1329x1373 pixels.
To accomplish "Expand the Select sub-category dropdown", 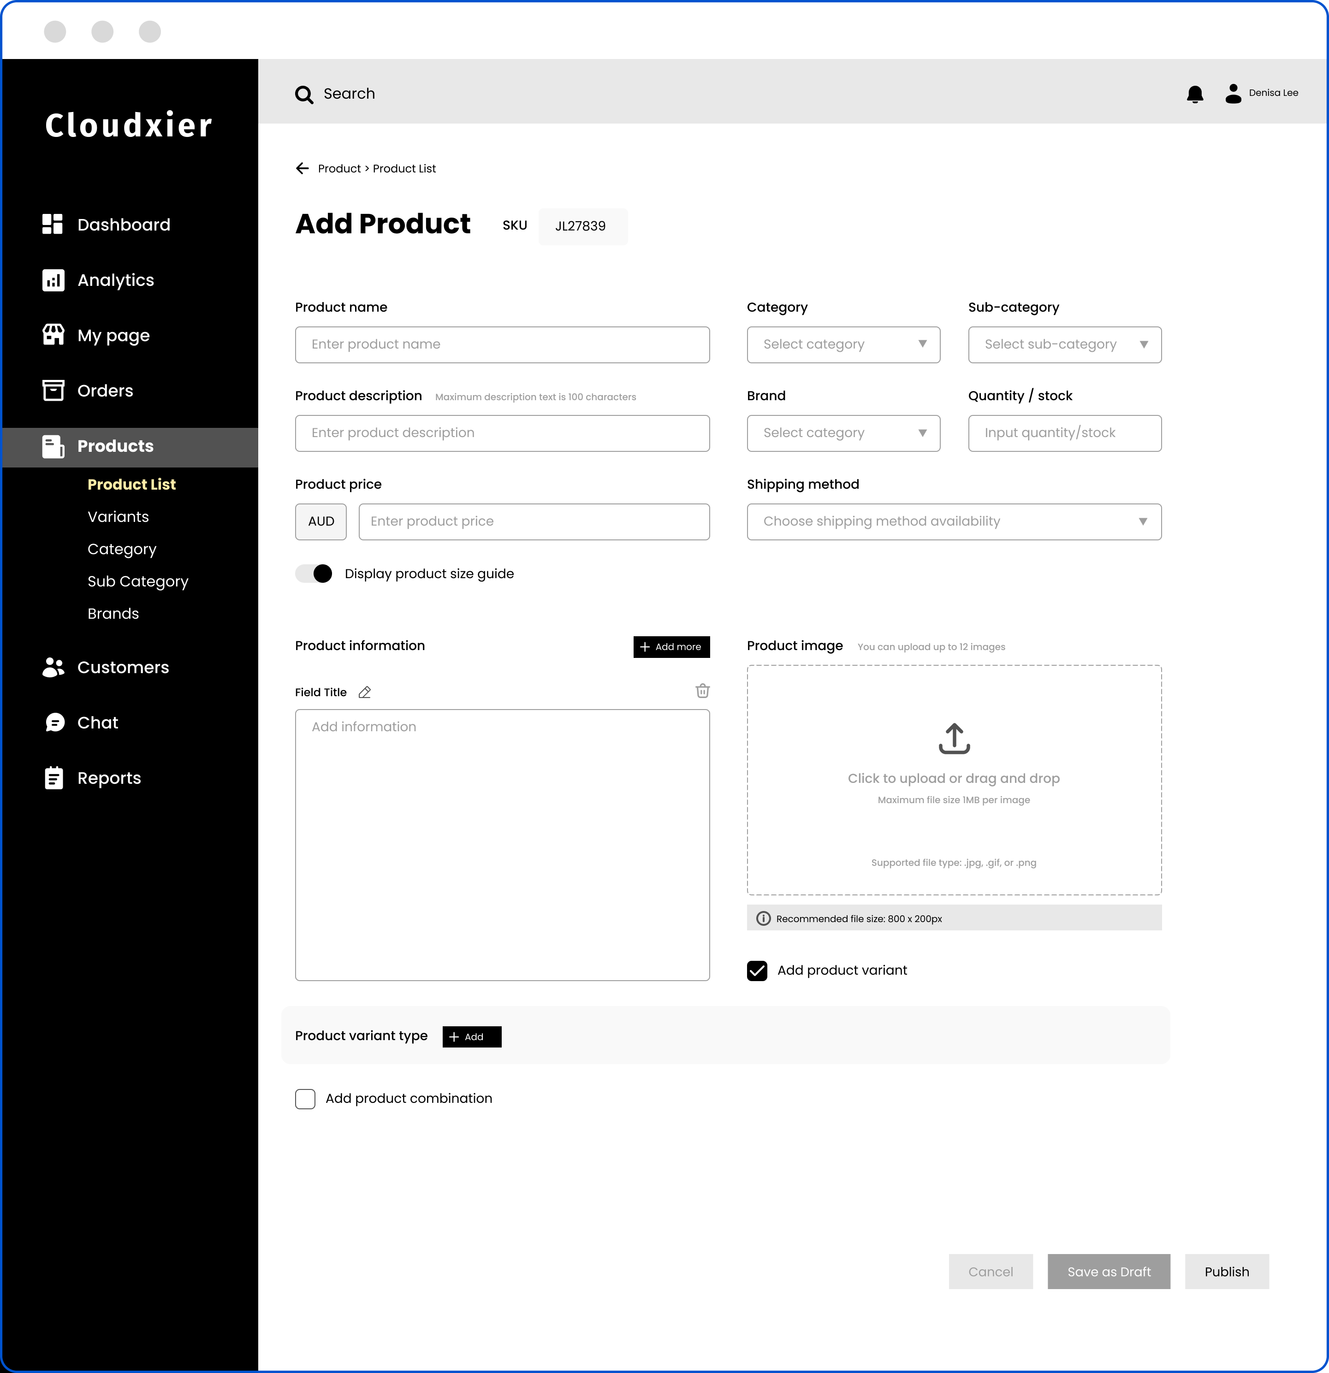I will (1064, 345).
